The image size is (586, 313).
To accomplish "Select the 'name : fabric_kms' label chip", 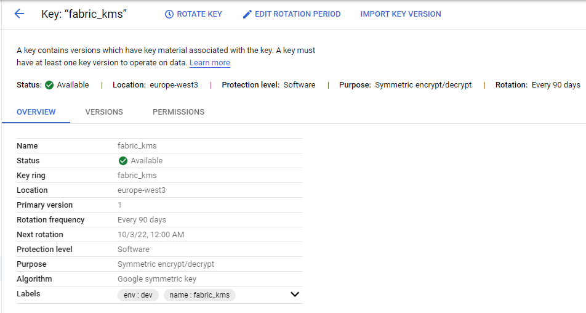I will 199,295.
